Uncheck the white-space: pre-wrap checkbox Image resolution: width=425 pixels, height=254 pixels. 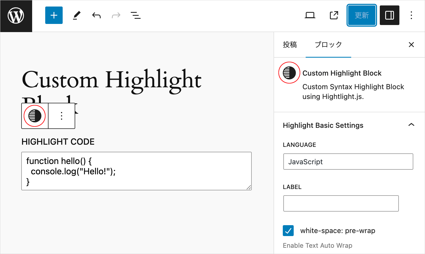pyautogui.click(x=288, y=231)
